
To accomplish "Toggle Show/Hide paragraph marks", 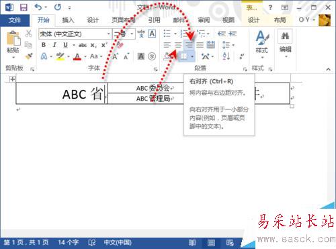I will (241, 56).
